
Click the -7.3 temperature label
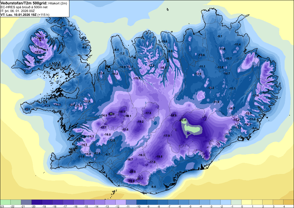[122, 53]
